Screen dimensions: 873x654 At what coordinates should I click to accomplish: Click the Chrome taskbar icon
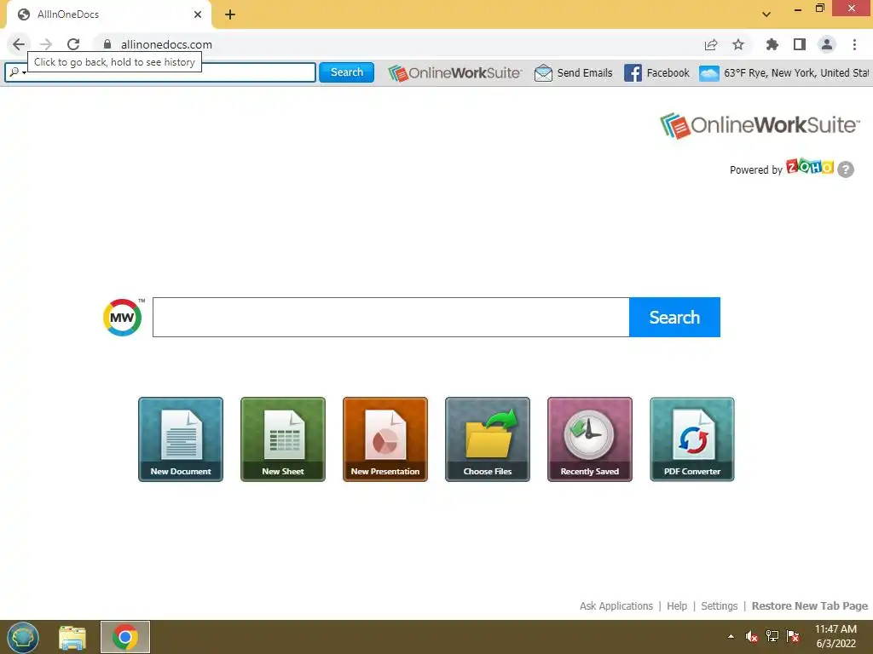(x=125, y=637)
